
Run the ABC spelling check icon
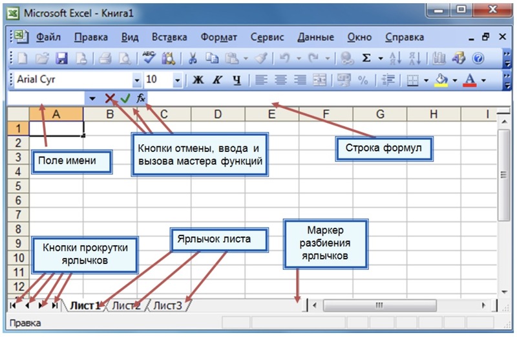click(x=149, y=58)
